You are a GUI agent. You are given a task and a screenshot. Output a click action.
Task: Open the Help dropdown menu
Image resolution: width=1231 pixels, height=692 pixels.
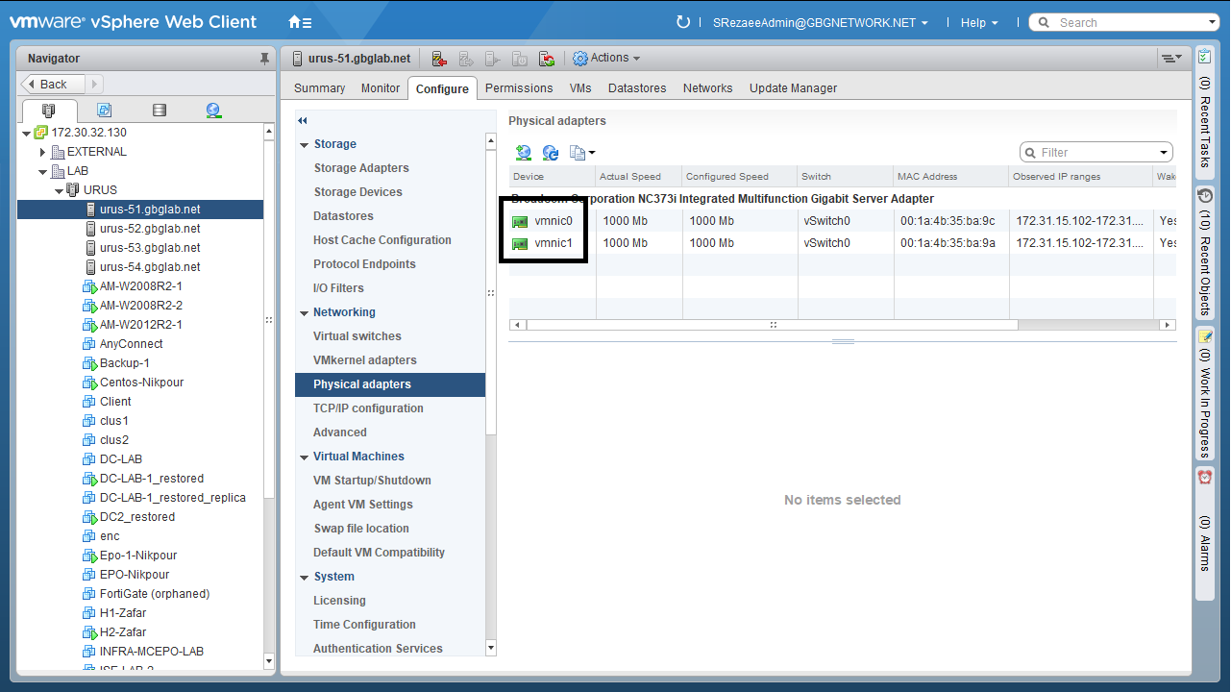click(979, 23)
